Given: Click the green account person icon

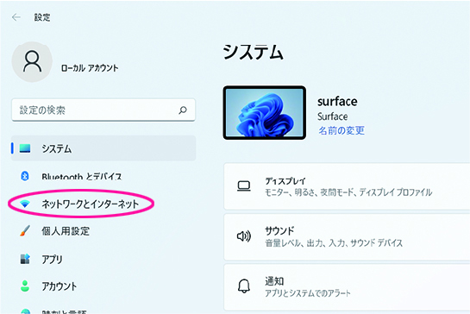Looking at the screenshot, I should coord(25,286).
